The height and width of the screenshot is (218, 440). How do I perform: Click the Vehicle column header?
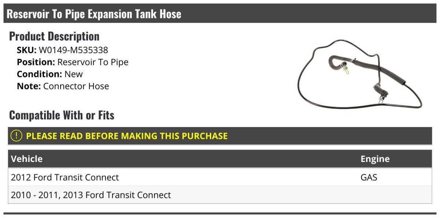point(27,159)
